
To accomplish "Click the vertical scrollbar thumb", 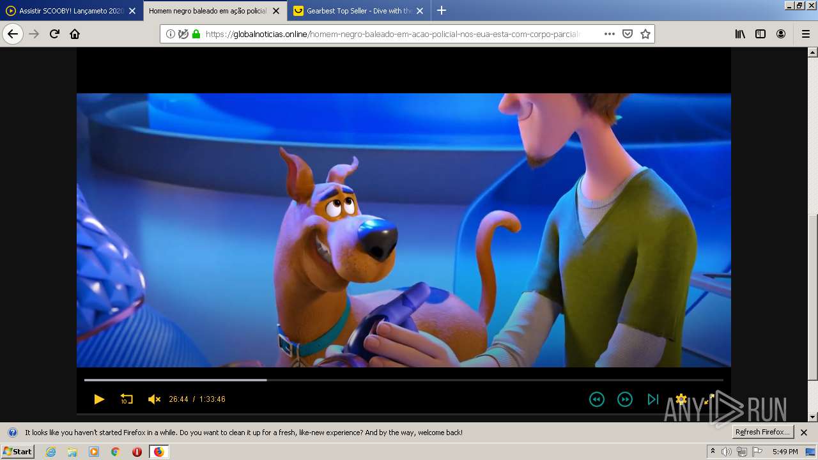I will [813, 297].
